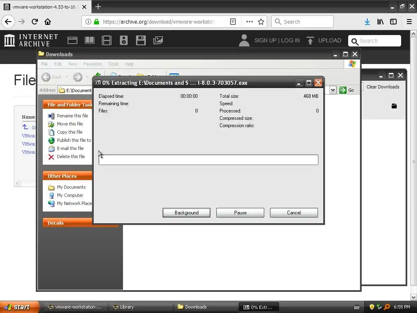Screen dimensions: 417x313
Task: Open the Favorites menu in Downloads window
Action: coord(92,64)
